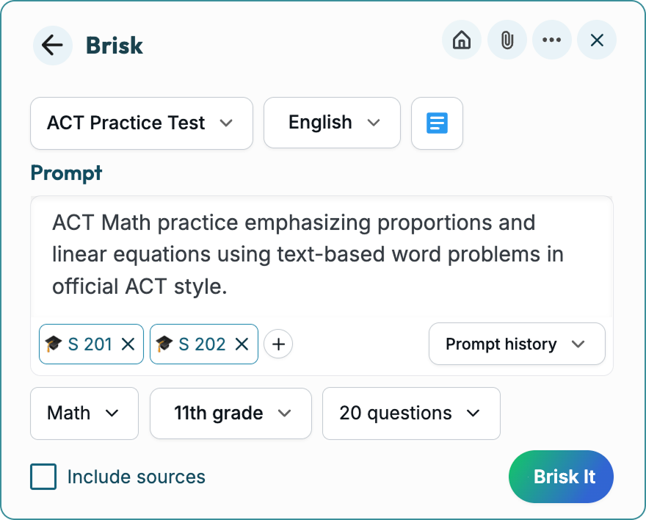Enable the Include sources checkbox

point(43,477)
